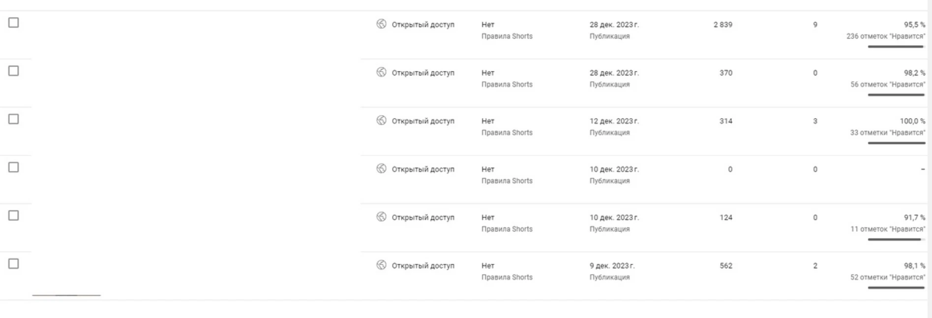Click '236 отметок Нравится' text
Image resolution: width=932 pixels, height=318 pixels.
(x=886, y=36)
